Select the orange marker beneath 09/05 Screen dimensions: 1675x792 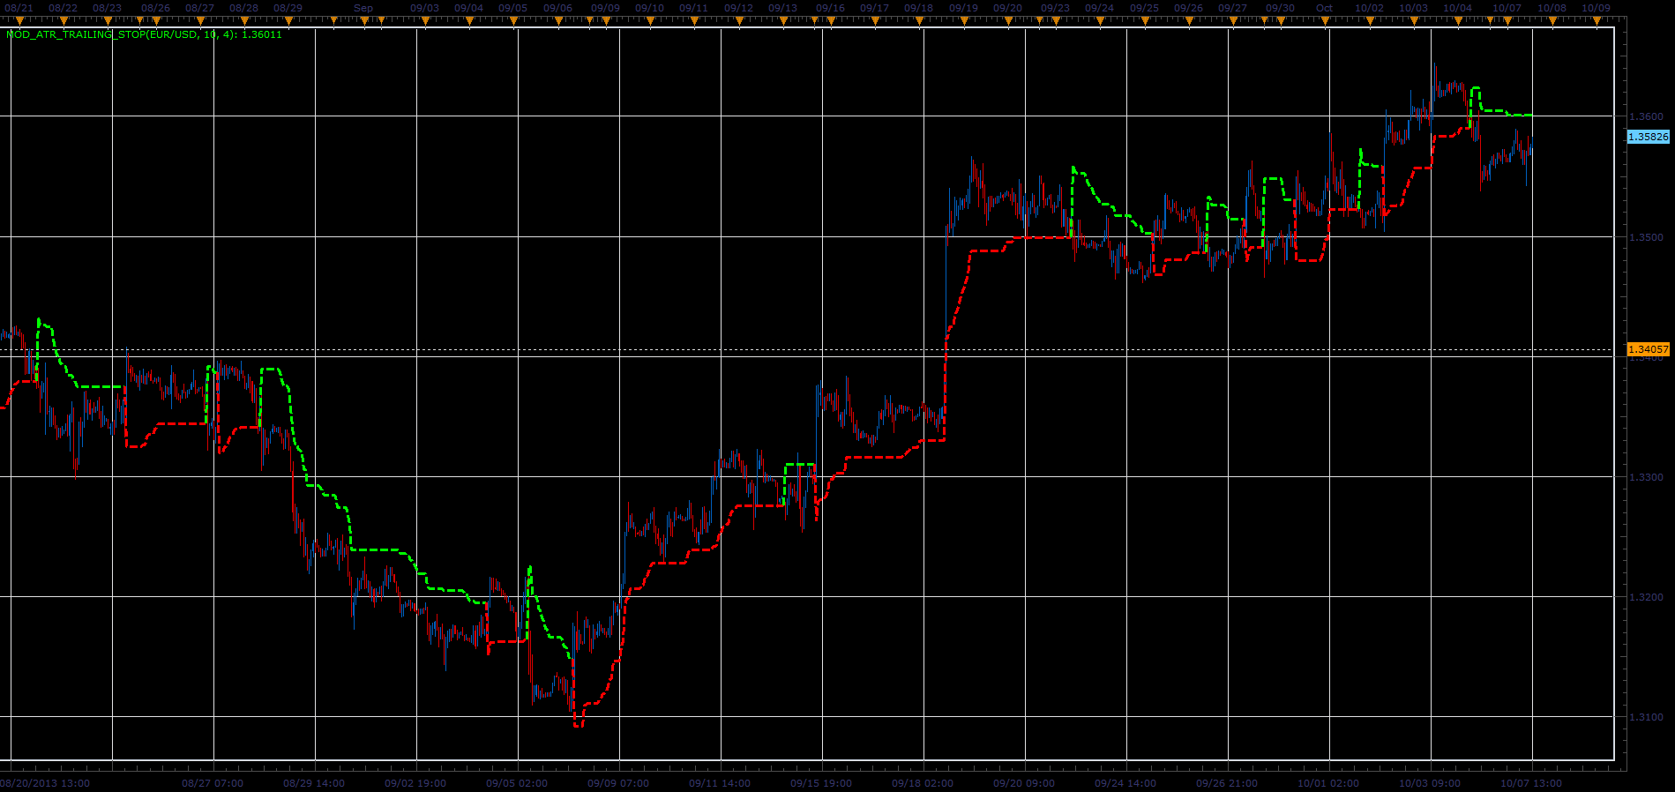tap(513, 20)
